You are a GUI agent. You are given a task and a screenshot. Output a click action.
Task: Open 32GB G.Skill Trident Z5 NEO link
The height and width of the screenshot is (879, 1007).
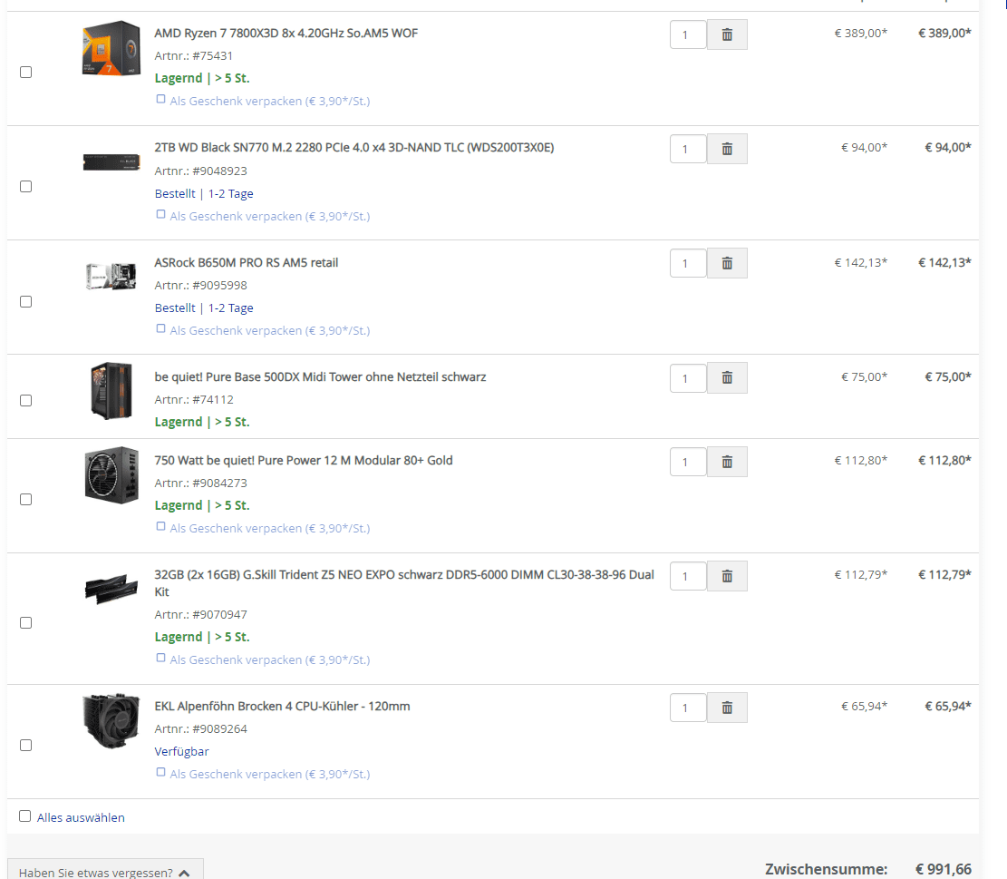(x=404, y=582)
